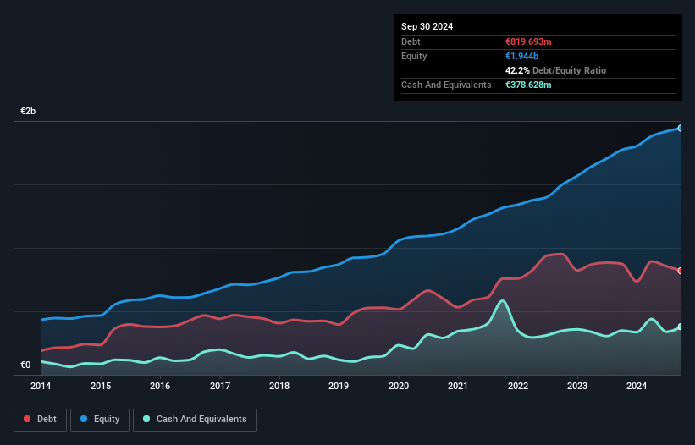Screen dimensions: 695x445
Task: Click the 2019 x-axis label
Action: click(x=339, y=386)
